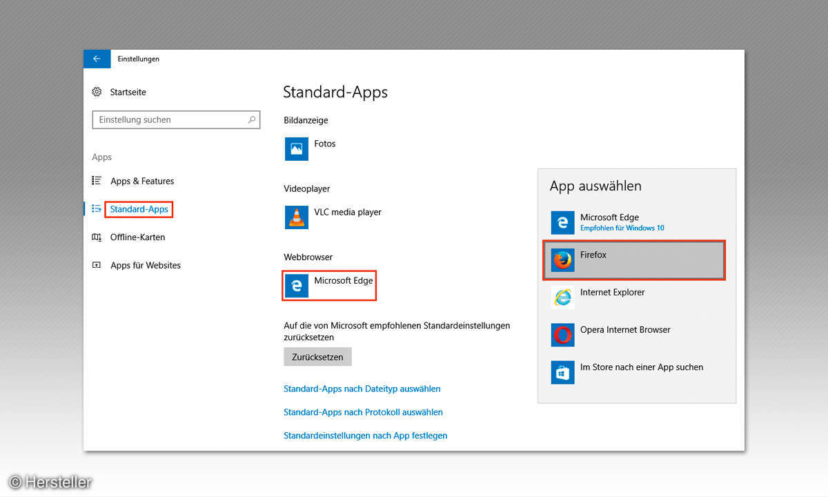This screenshot has width=828, height=497.
Task: Click the Internet Explorer icon
Action: tap(563, 297)
